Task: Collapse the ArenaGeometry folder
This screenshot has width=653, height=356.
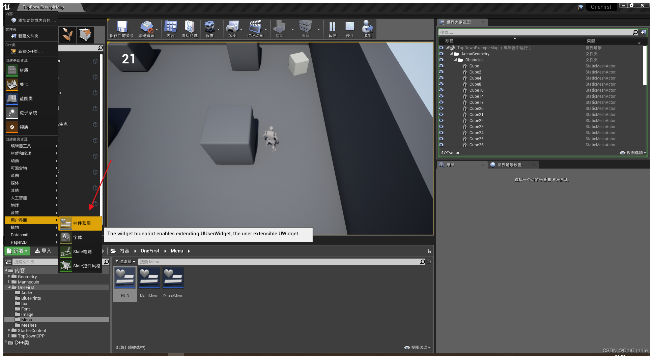Action: (x=452, y=54)
